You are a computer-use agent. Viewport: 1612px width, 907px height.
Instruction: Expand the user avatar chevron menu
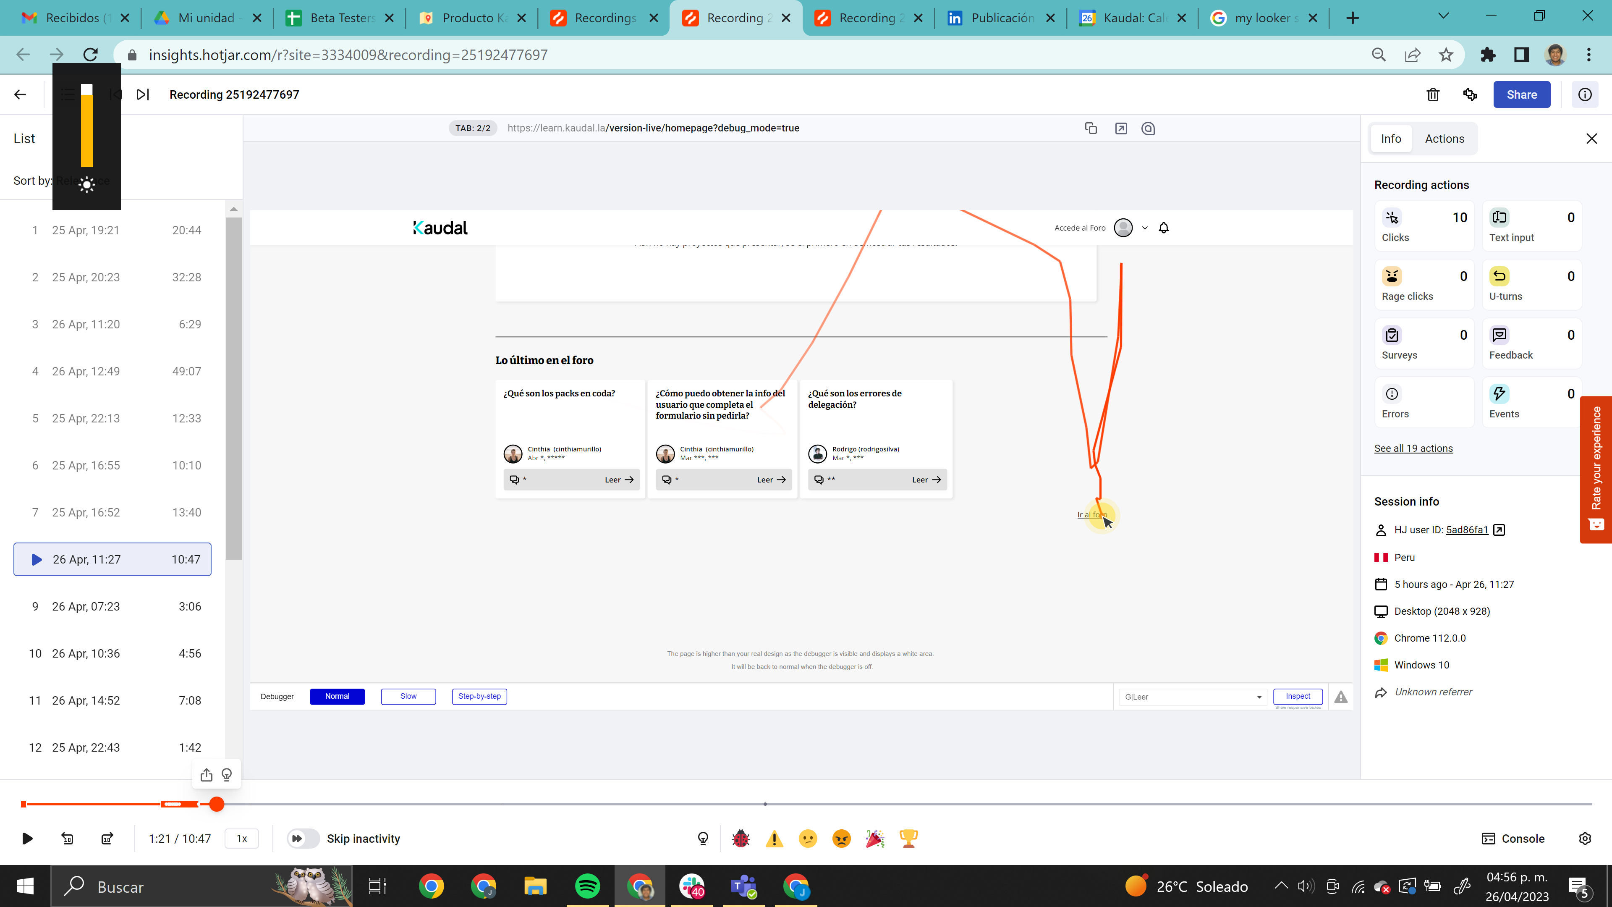(1144, 228)
